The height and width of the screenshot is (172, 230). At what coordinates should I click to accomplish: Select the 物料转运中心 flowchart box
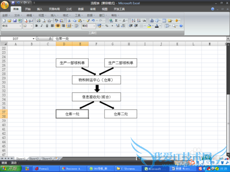click(x=97, y=80)
